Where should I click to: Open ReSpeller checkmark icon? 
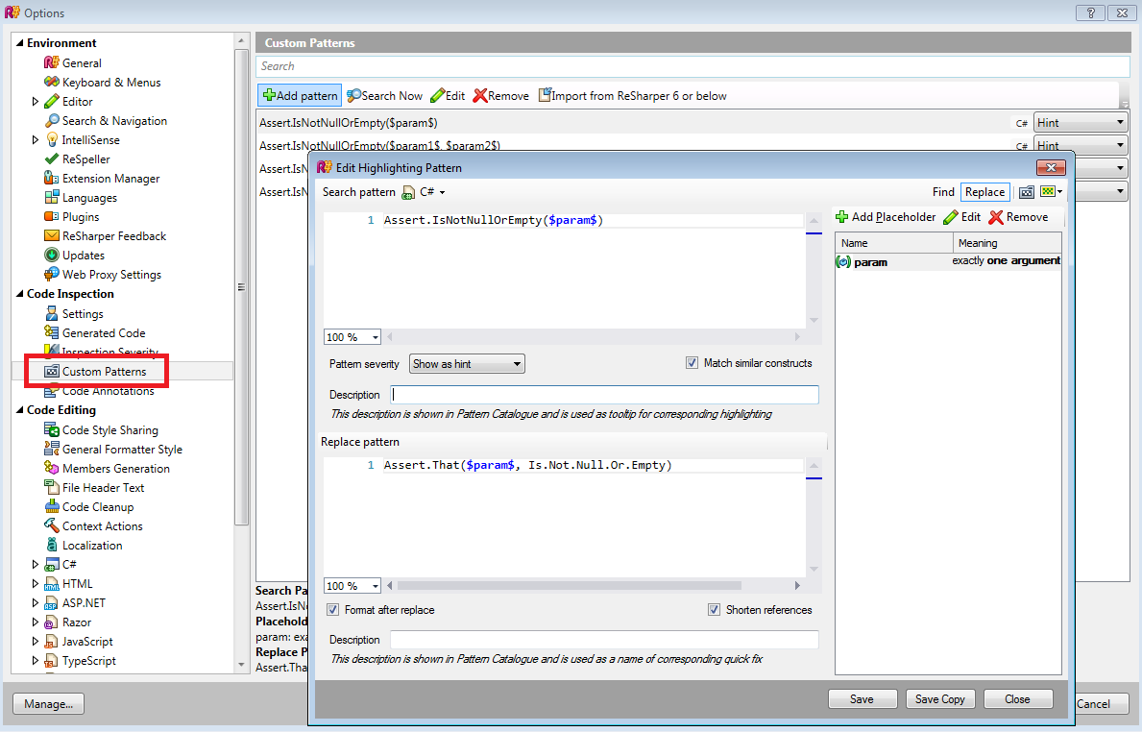click(x=51, y=159)
